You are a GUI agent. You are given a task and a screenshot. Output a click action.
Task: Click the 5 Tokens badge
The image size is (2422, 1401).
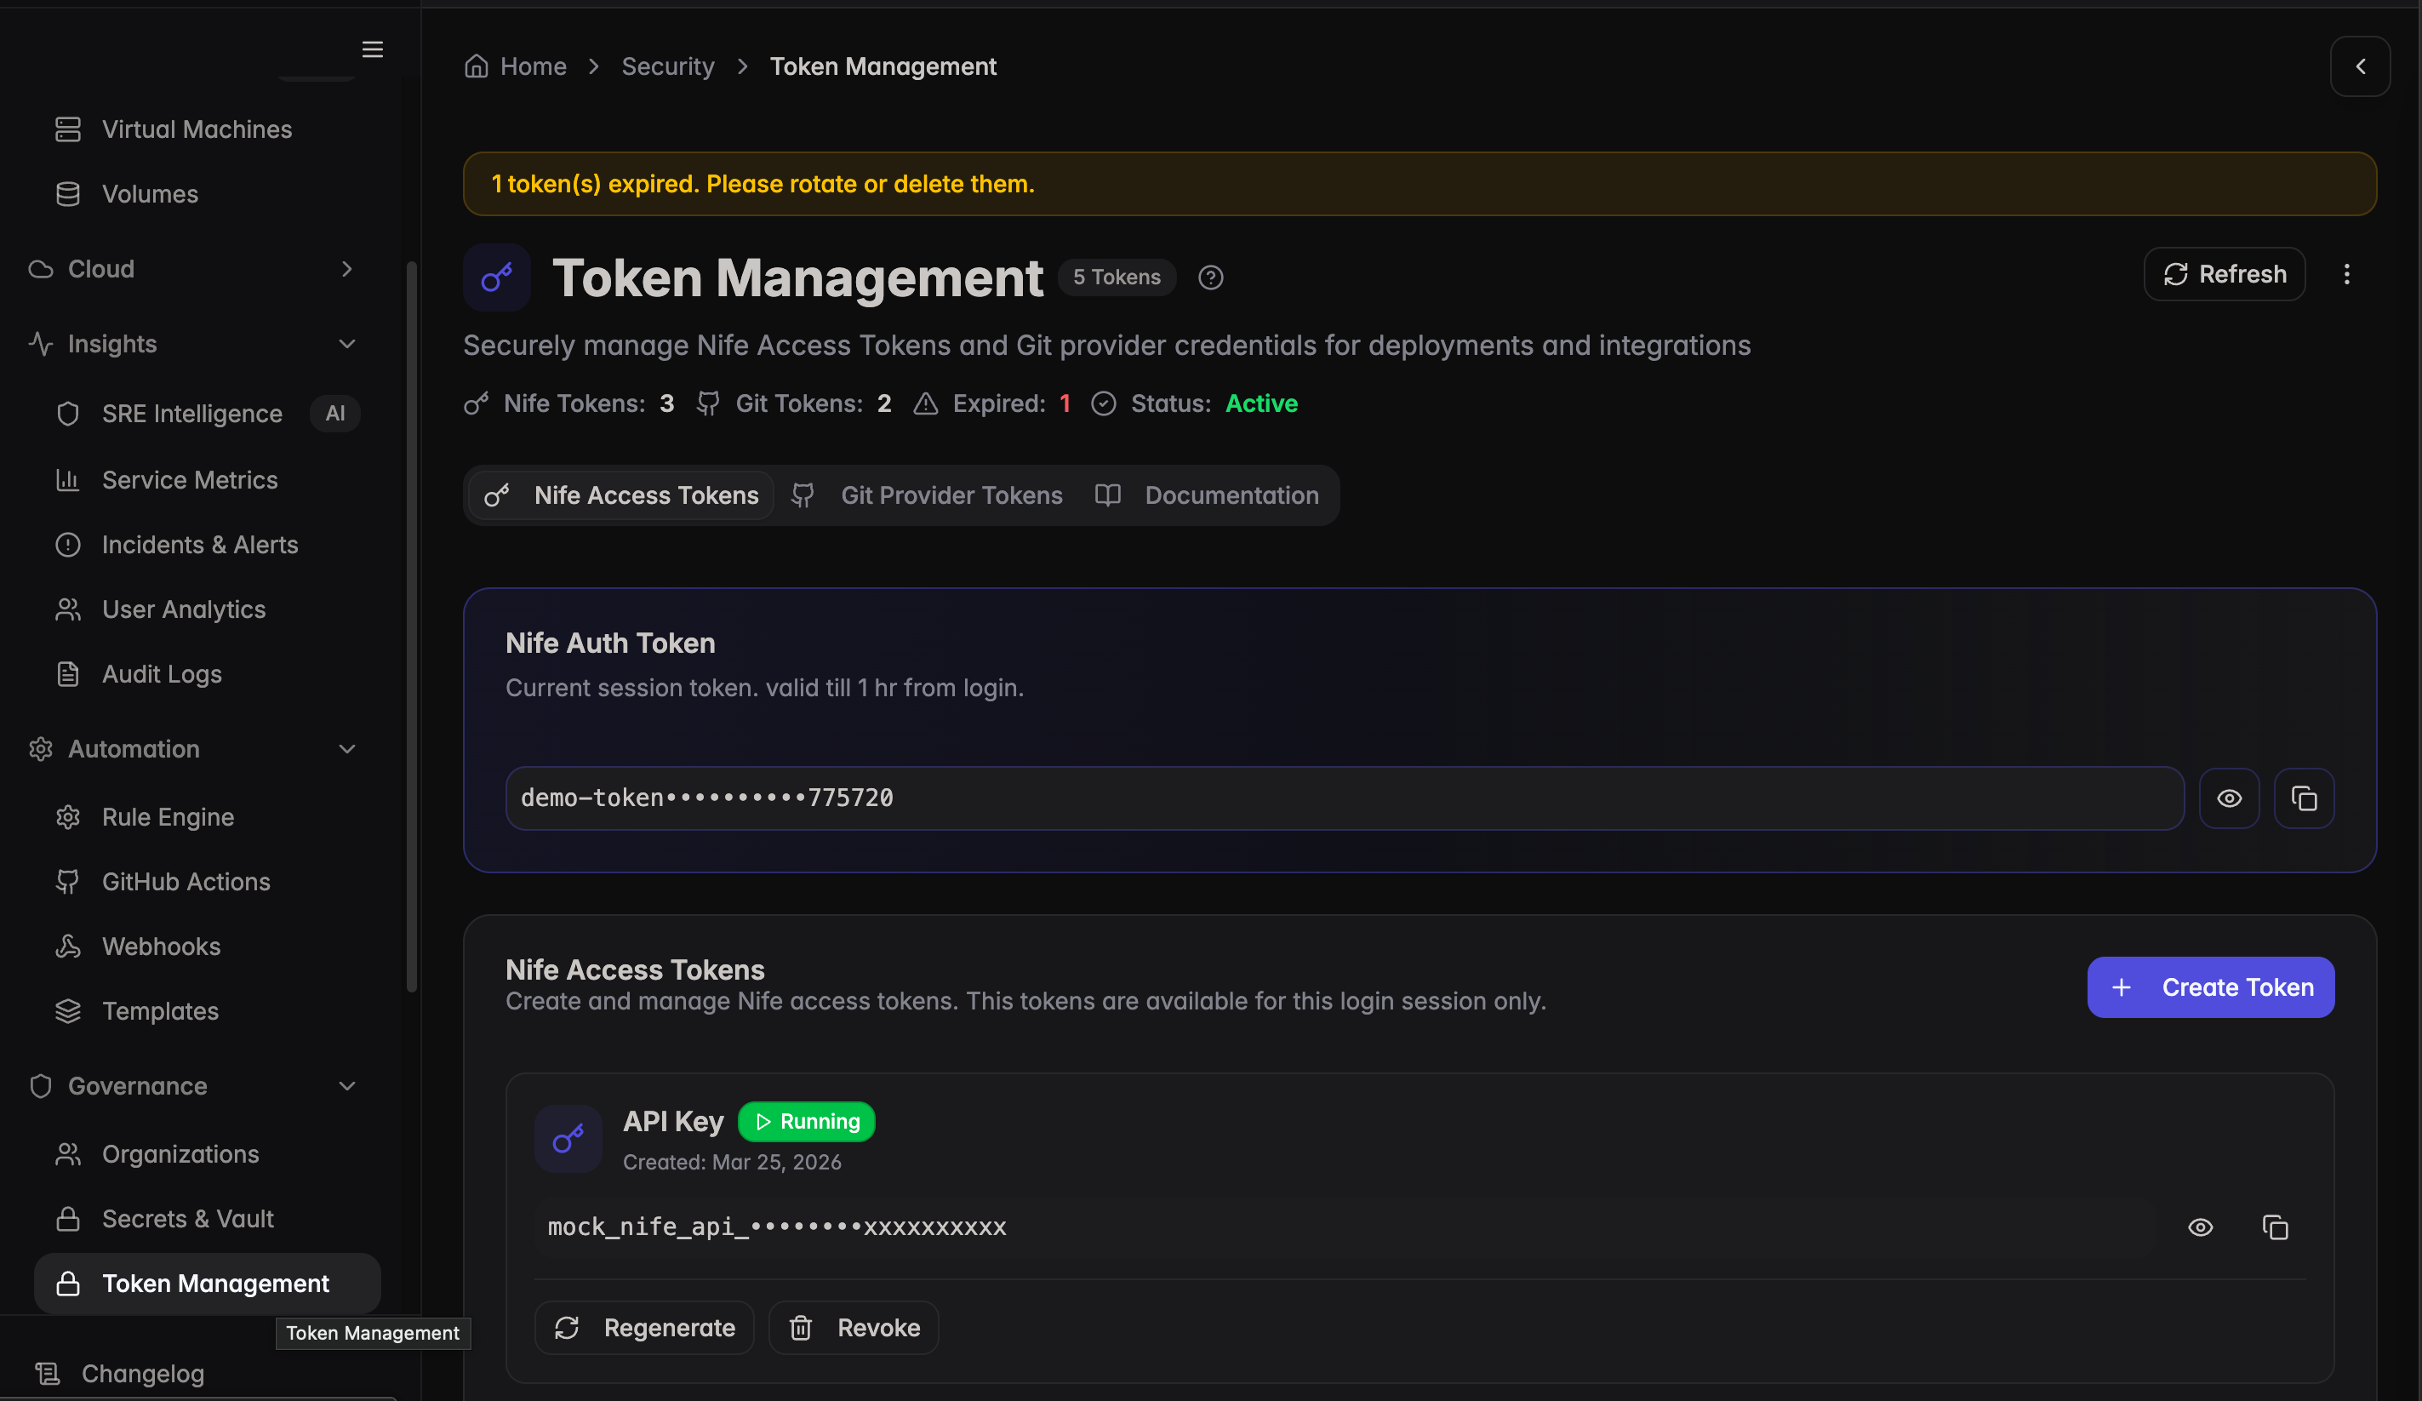1117,277
